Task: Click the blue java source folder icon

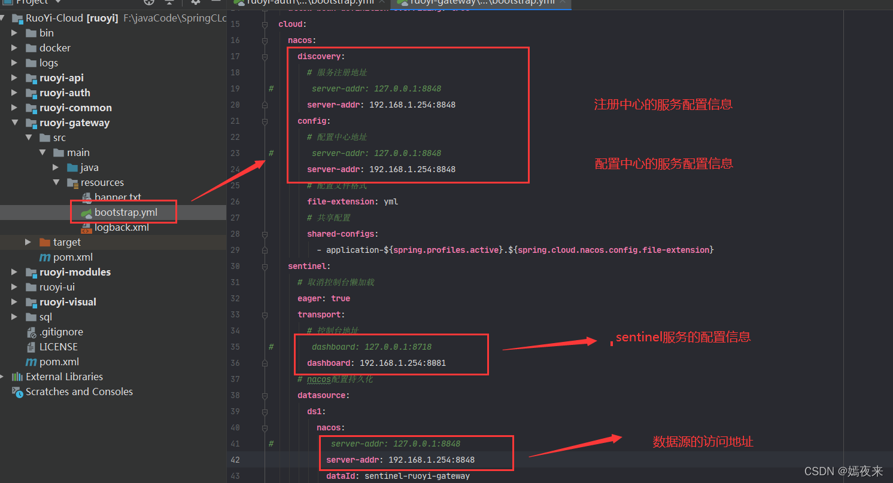Action: [72, 168]
